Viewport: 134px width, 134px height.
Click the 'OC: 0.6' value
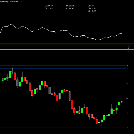click(x=91, y=6)
